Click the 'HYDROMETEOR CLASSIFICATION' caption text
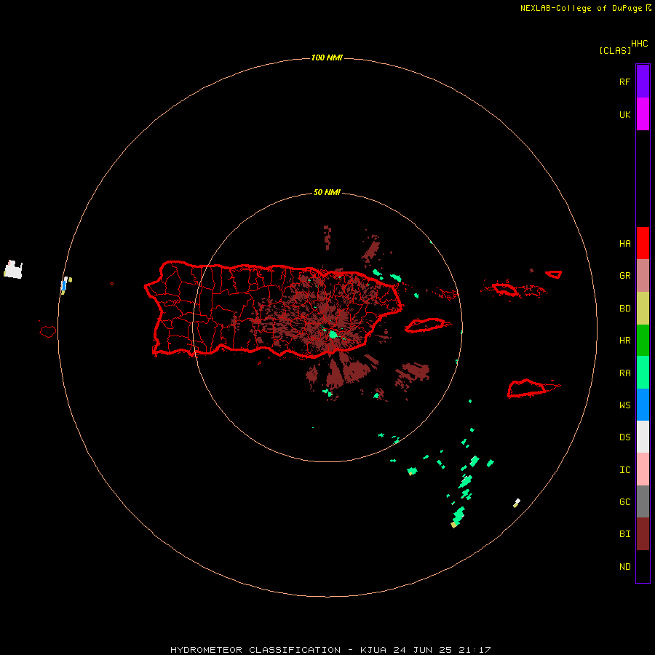The image size is (655, 655). click(x=255, y=650)
